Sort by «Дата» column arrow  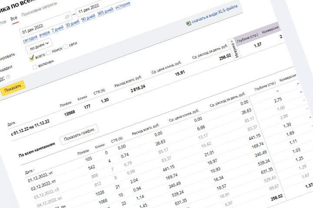coord(34,170)
